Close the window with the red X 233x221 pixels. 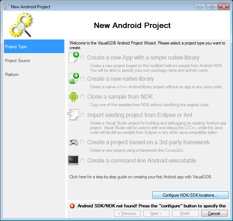click(x=224, y=7)
